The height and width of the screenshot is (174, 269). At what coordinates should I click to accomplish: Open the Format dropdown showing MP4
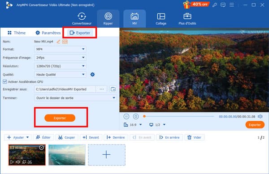(60, 49)
